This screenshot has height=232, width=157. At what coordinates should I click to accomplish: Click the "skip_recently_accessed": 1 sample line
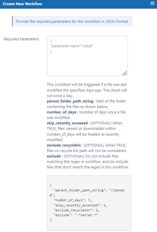(80, 205)
